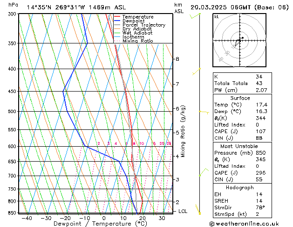The width and height of the screenshot is (293, 227).
Task: Select the Dewpoint legend entry
Action: (x=133, y=21)
